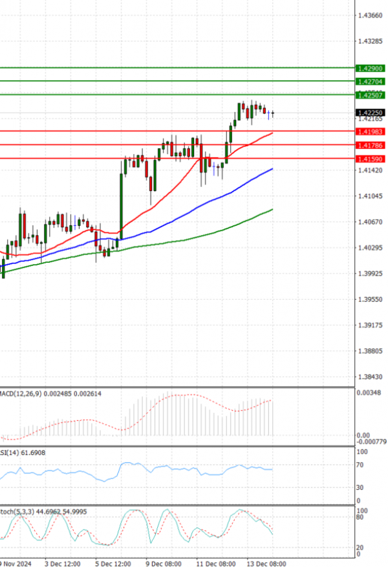Select the 1.42900 green level label
388x567 pixels.
coord(371,69)
